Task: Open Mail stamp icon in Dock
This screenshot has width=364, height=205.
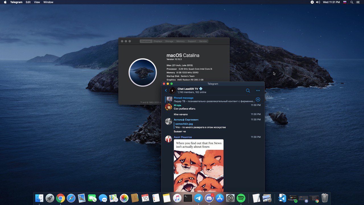Action: (82, 198)
